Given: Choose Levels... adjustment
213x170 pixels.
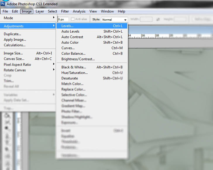Looking at the screenshot, I should (92, 26).
